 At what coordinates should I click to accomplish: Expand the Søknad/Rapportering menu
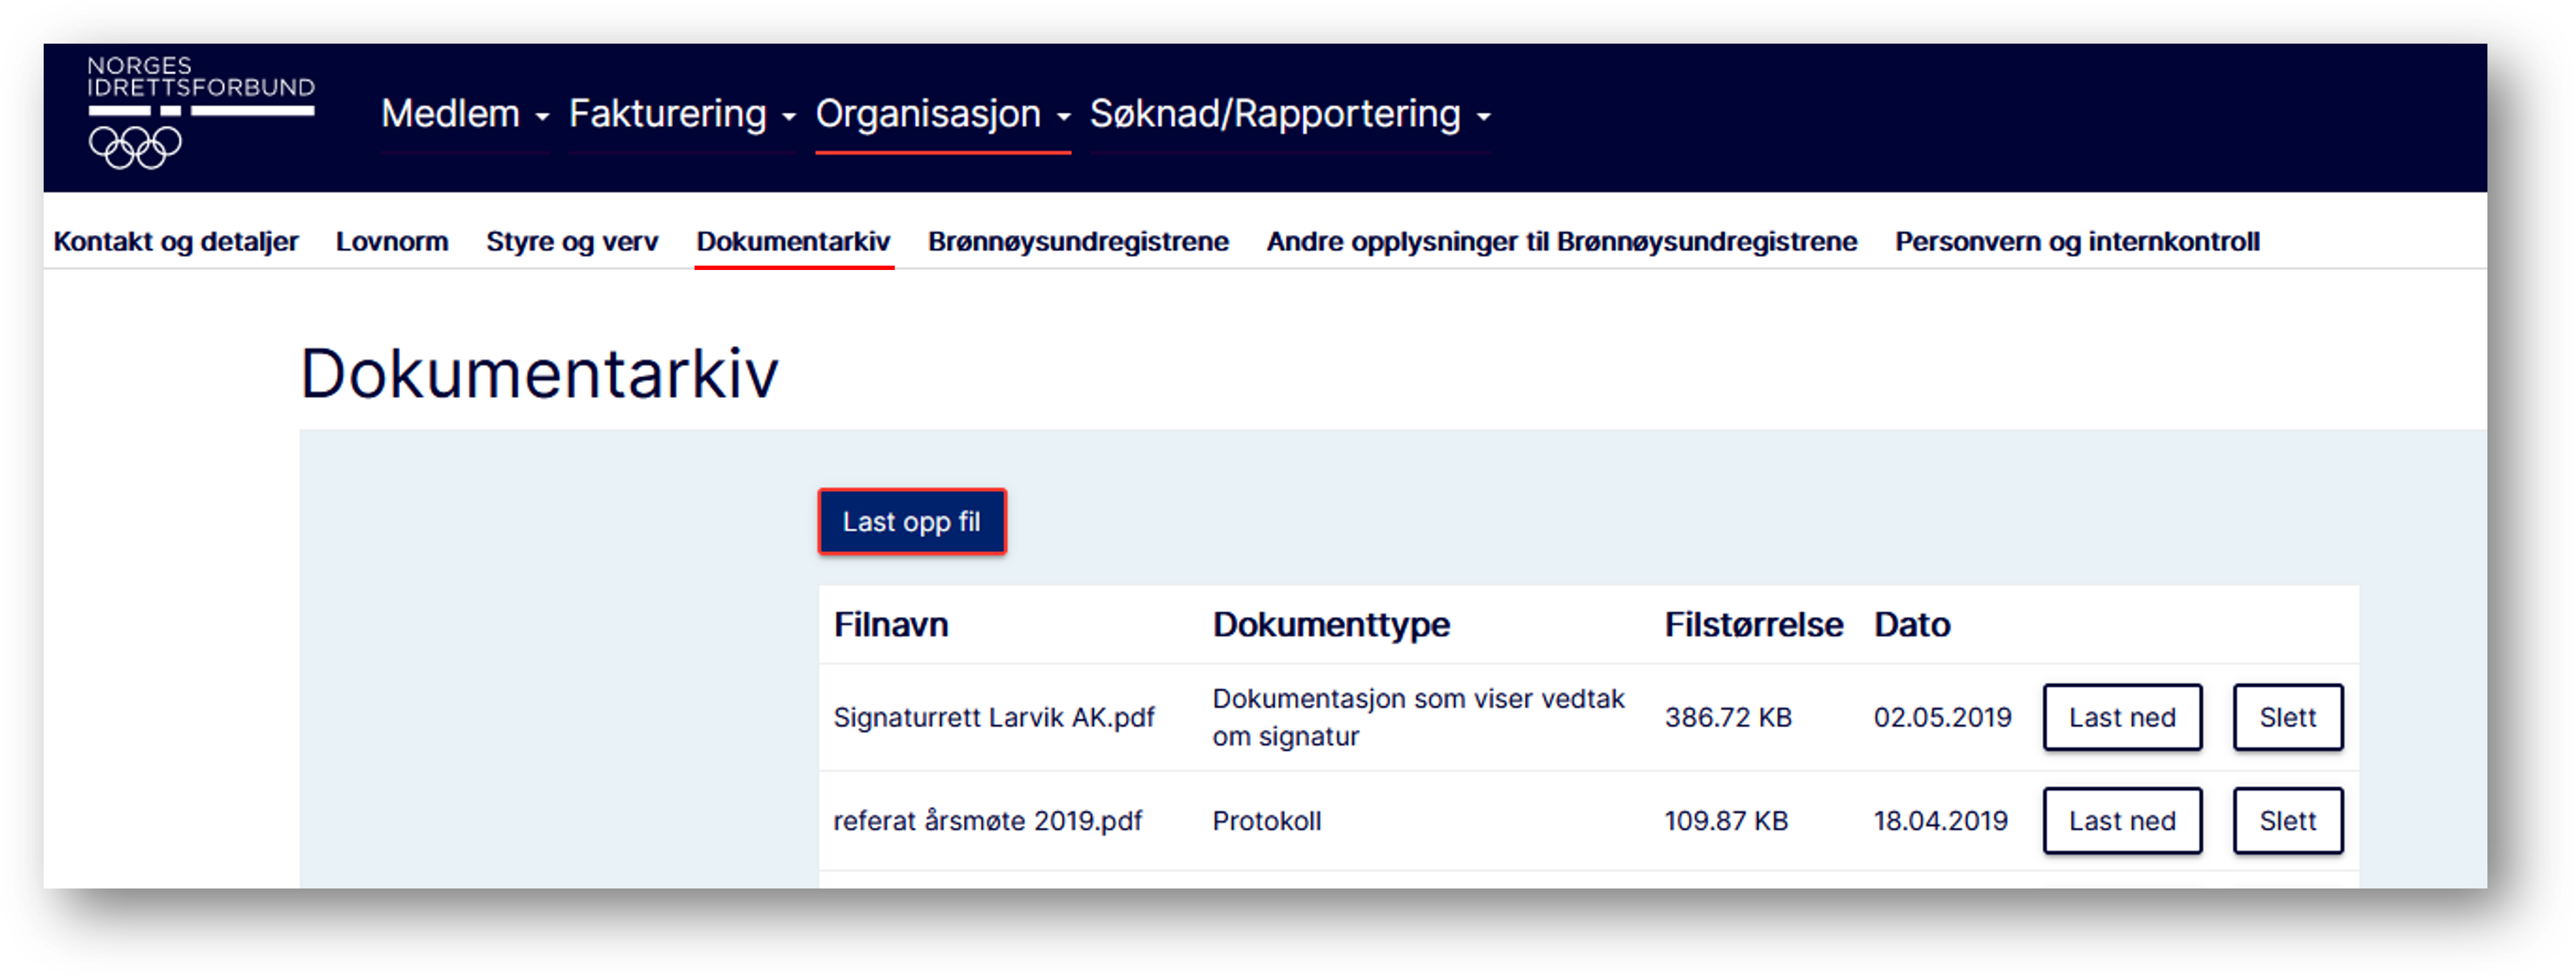[x=1290, y=114]
